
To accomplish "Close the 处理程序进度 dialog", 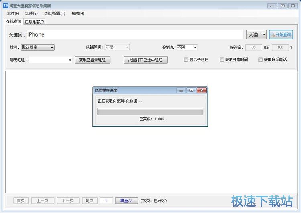I will point(202,90).
